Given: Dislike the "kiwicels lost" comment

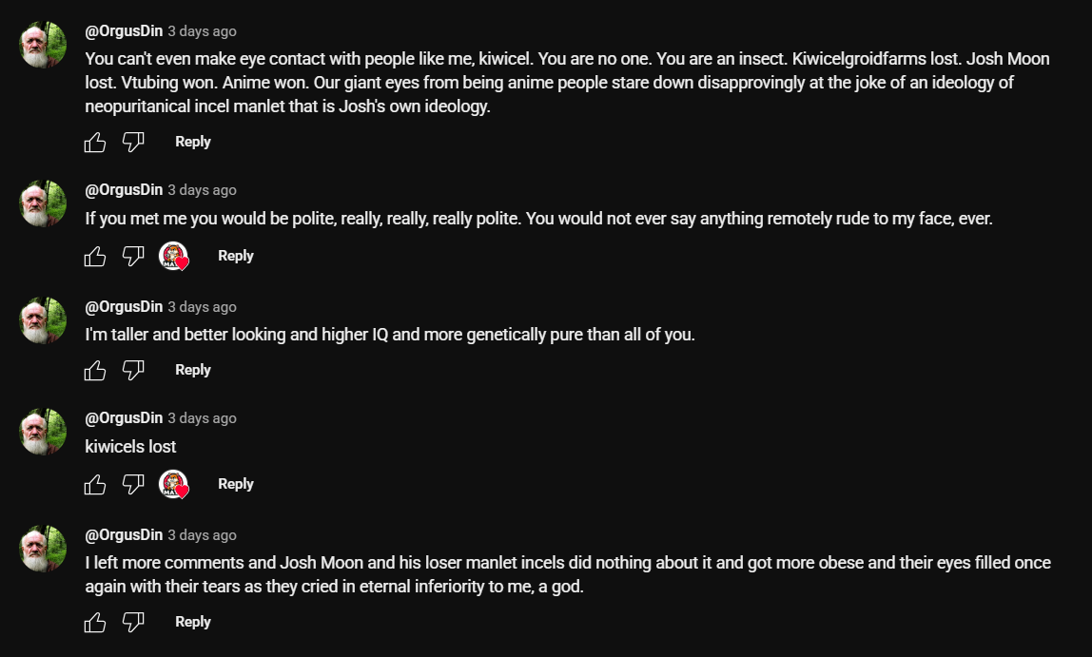Looking at the screenshot, I should tap(133, 484).
